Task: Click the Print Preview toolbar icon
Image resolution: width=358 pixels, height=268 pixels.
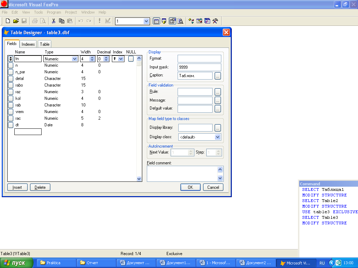Action: [43, 21]
